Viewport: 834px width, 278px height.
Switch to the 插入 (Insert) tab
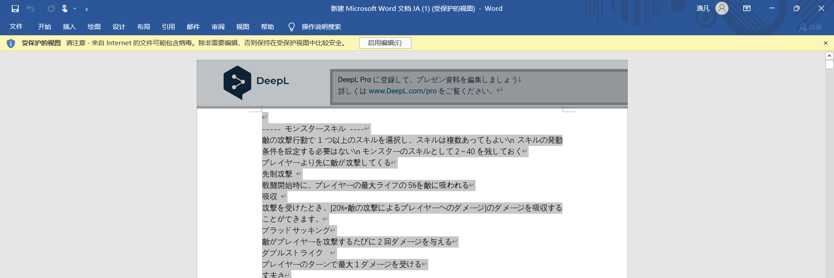coord(69,27)
